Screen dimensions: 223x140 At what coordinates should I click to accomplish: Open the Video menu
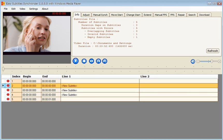(x=22, y=9)
